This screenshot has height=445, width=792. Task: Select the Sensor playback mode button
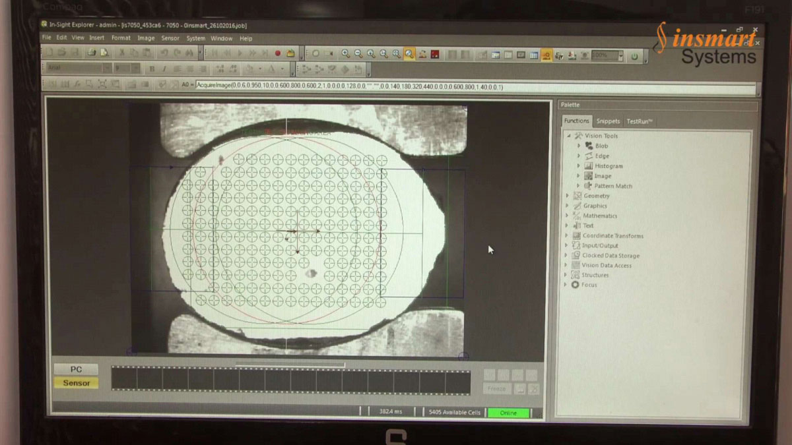tap(76, 383)
